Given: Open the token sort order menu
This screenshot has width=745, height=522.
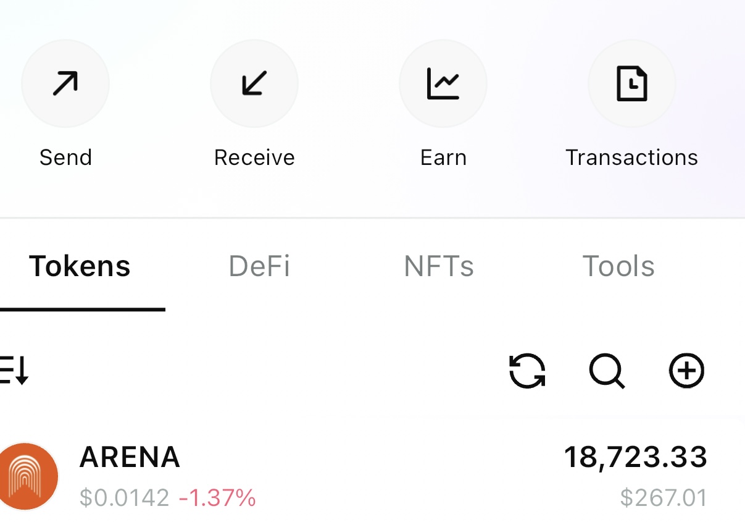Looking at the screenshot, I should tap(14, 371).
